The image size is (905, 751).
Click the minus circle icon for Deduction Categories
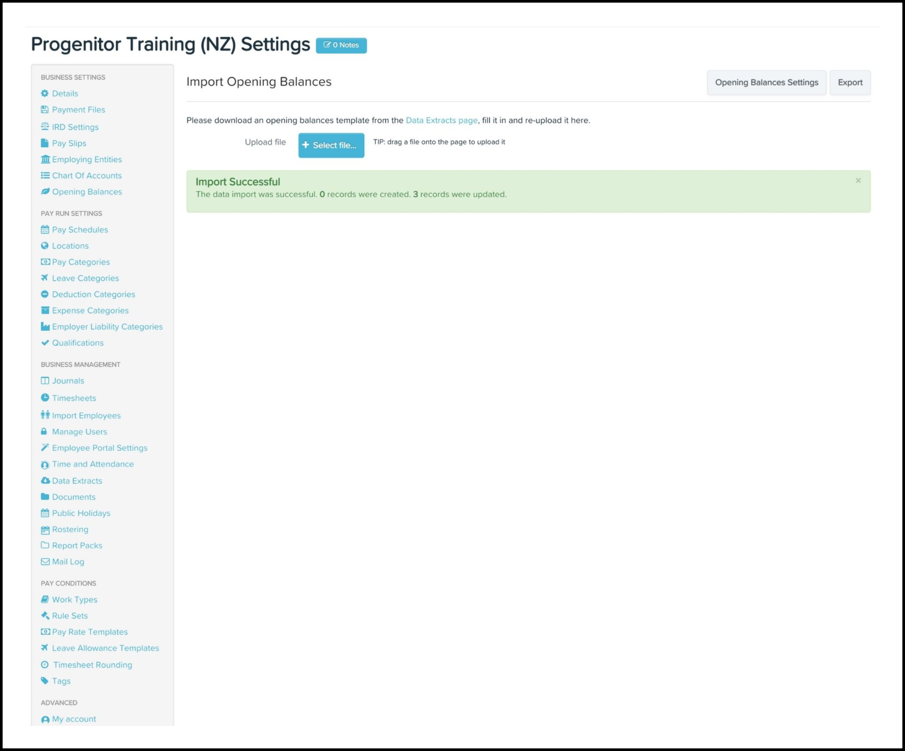pos(44,294)
